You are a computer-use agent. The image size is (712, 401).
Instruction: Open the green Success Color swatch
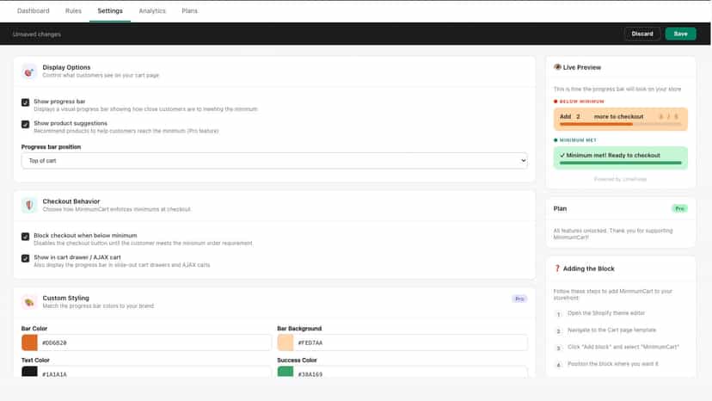coord(285,372)
